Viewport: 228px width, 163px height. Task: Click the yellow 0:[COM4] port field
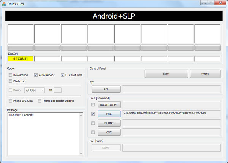point(21,59)
